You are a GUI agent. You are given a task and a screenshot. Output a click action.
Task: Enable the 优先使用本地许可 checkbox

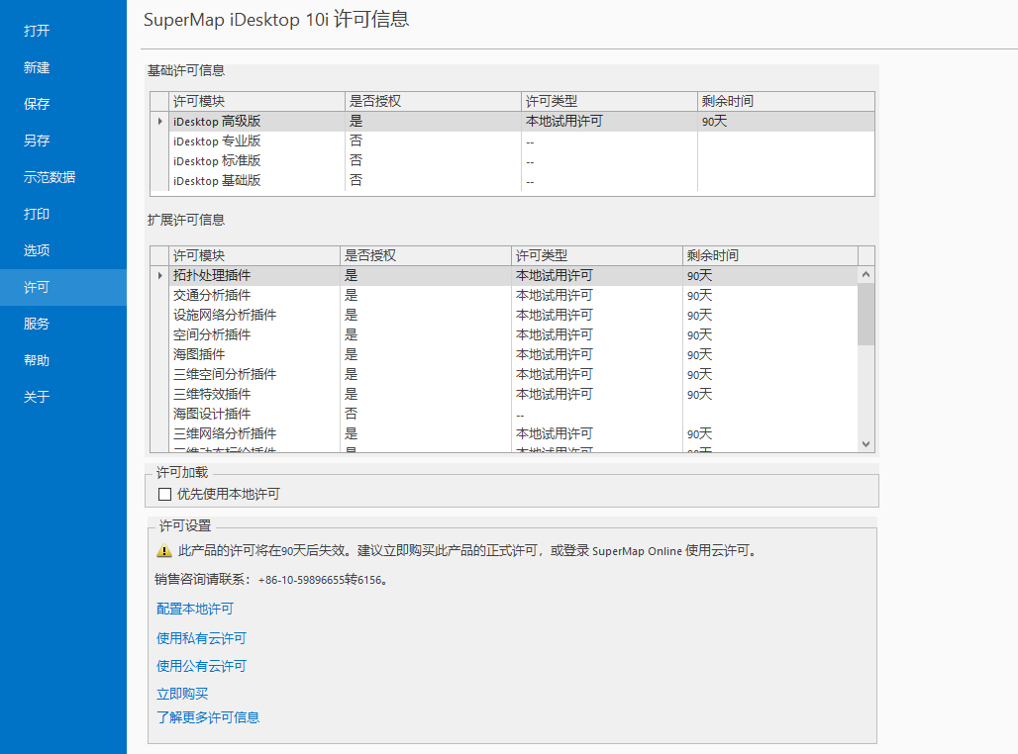165,495
